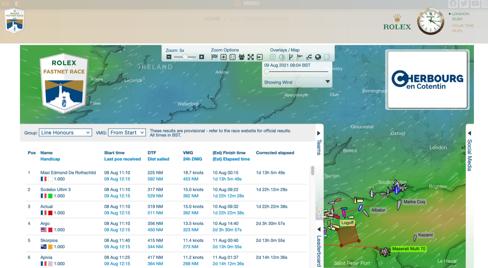Image resolution: width=488 pixels, height=268 pixels.
Task: Switch language with the UK flag
Action: click(5, 3)
